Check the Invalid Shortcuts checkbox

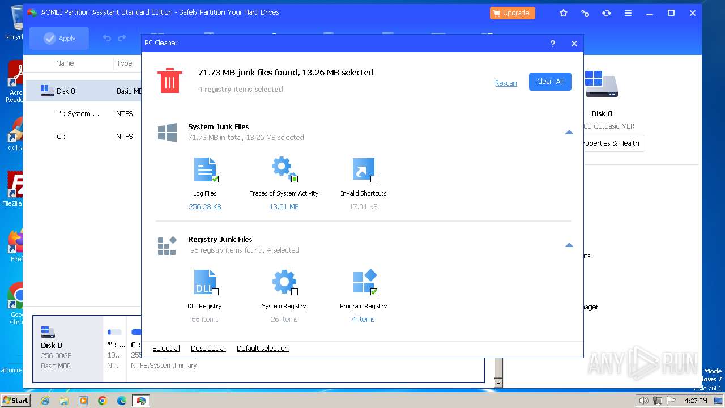coord(374,179)
